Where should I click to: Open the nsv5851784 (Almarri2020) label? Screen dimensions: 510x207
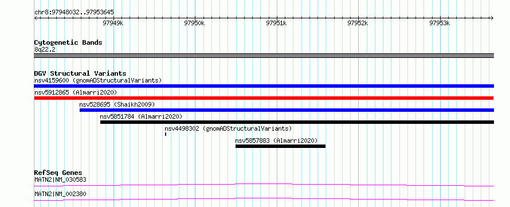[x=141, y=116]
